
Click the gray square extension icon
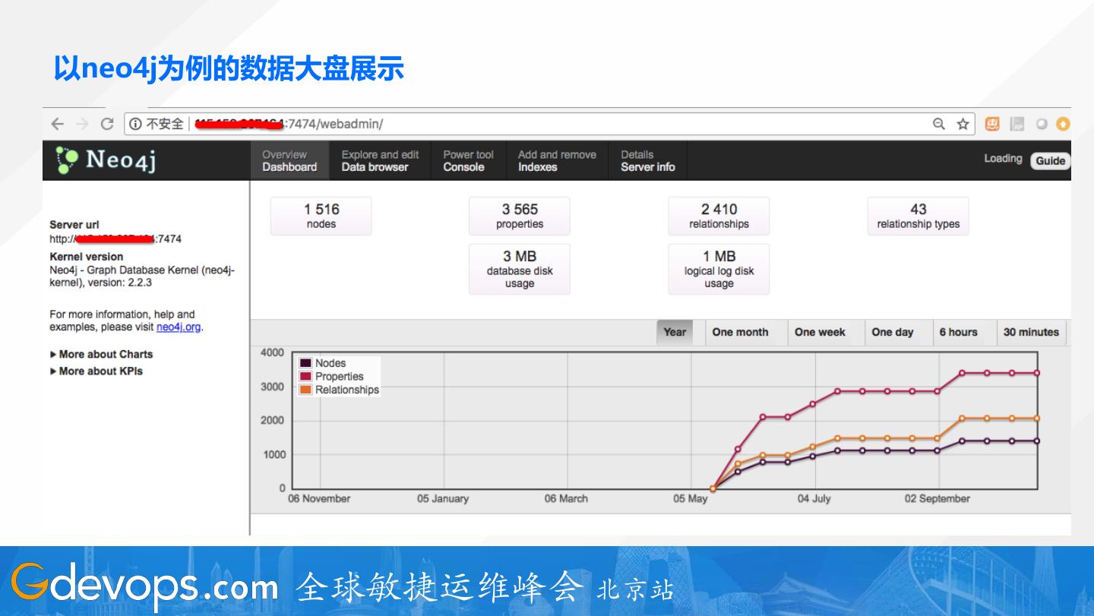click(1017, 124)
